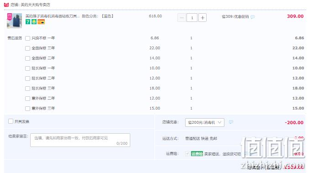Viewport: 309px width, 173px height.
Task: Check 意外保修 二年 service option
Action: coord(27,99)
